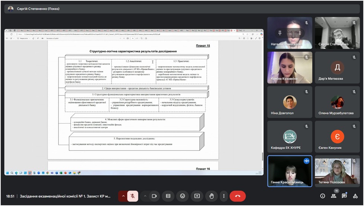Open the emoji reactions picker
Viewport: 364px width, 206px height.
(x=182, y=196)
